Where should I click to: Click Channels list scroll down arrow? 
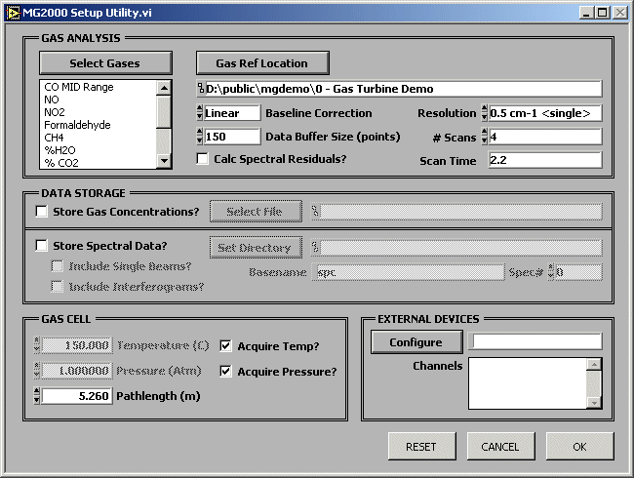pyautogui.click(x=594, y=402)
